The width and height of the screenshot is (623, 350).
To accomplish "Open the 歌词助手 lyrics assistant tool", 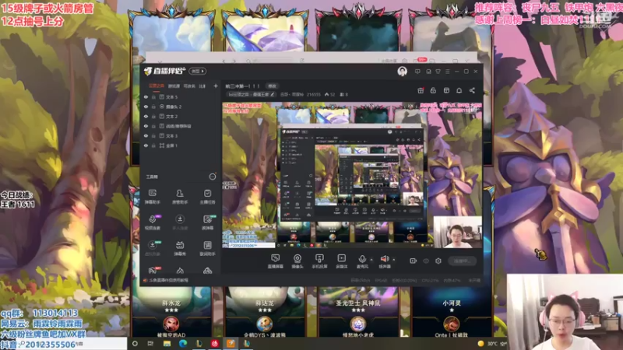I will click(x=207, y=248).
